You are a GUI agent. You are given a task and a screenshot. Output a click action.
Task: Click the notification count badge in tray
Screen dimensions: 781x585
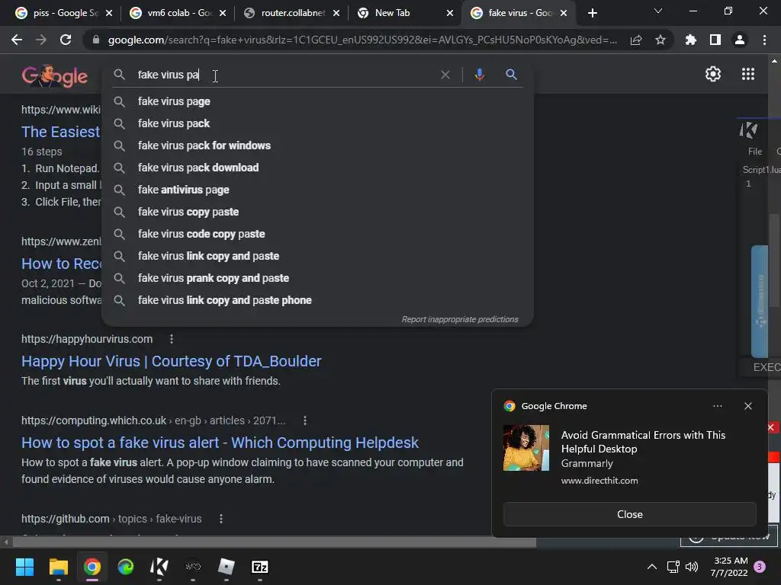(x=760, y=567)
